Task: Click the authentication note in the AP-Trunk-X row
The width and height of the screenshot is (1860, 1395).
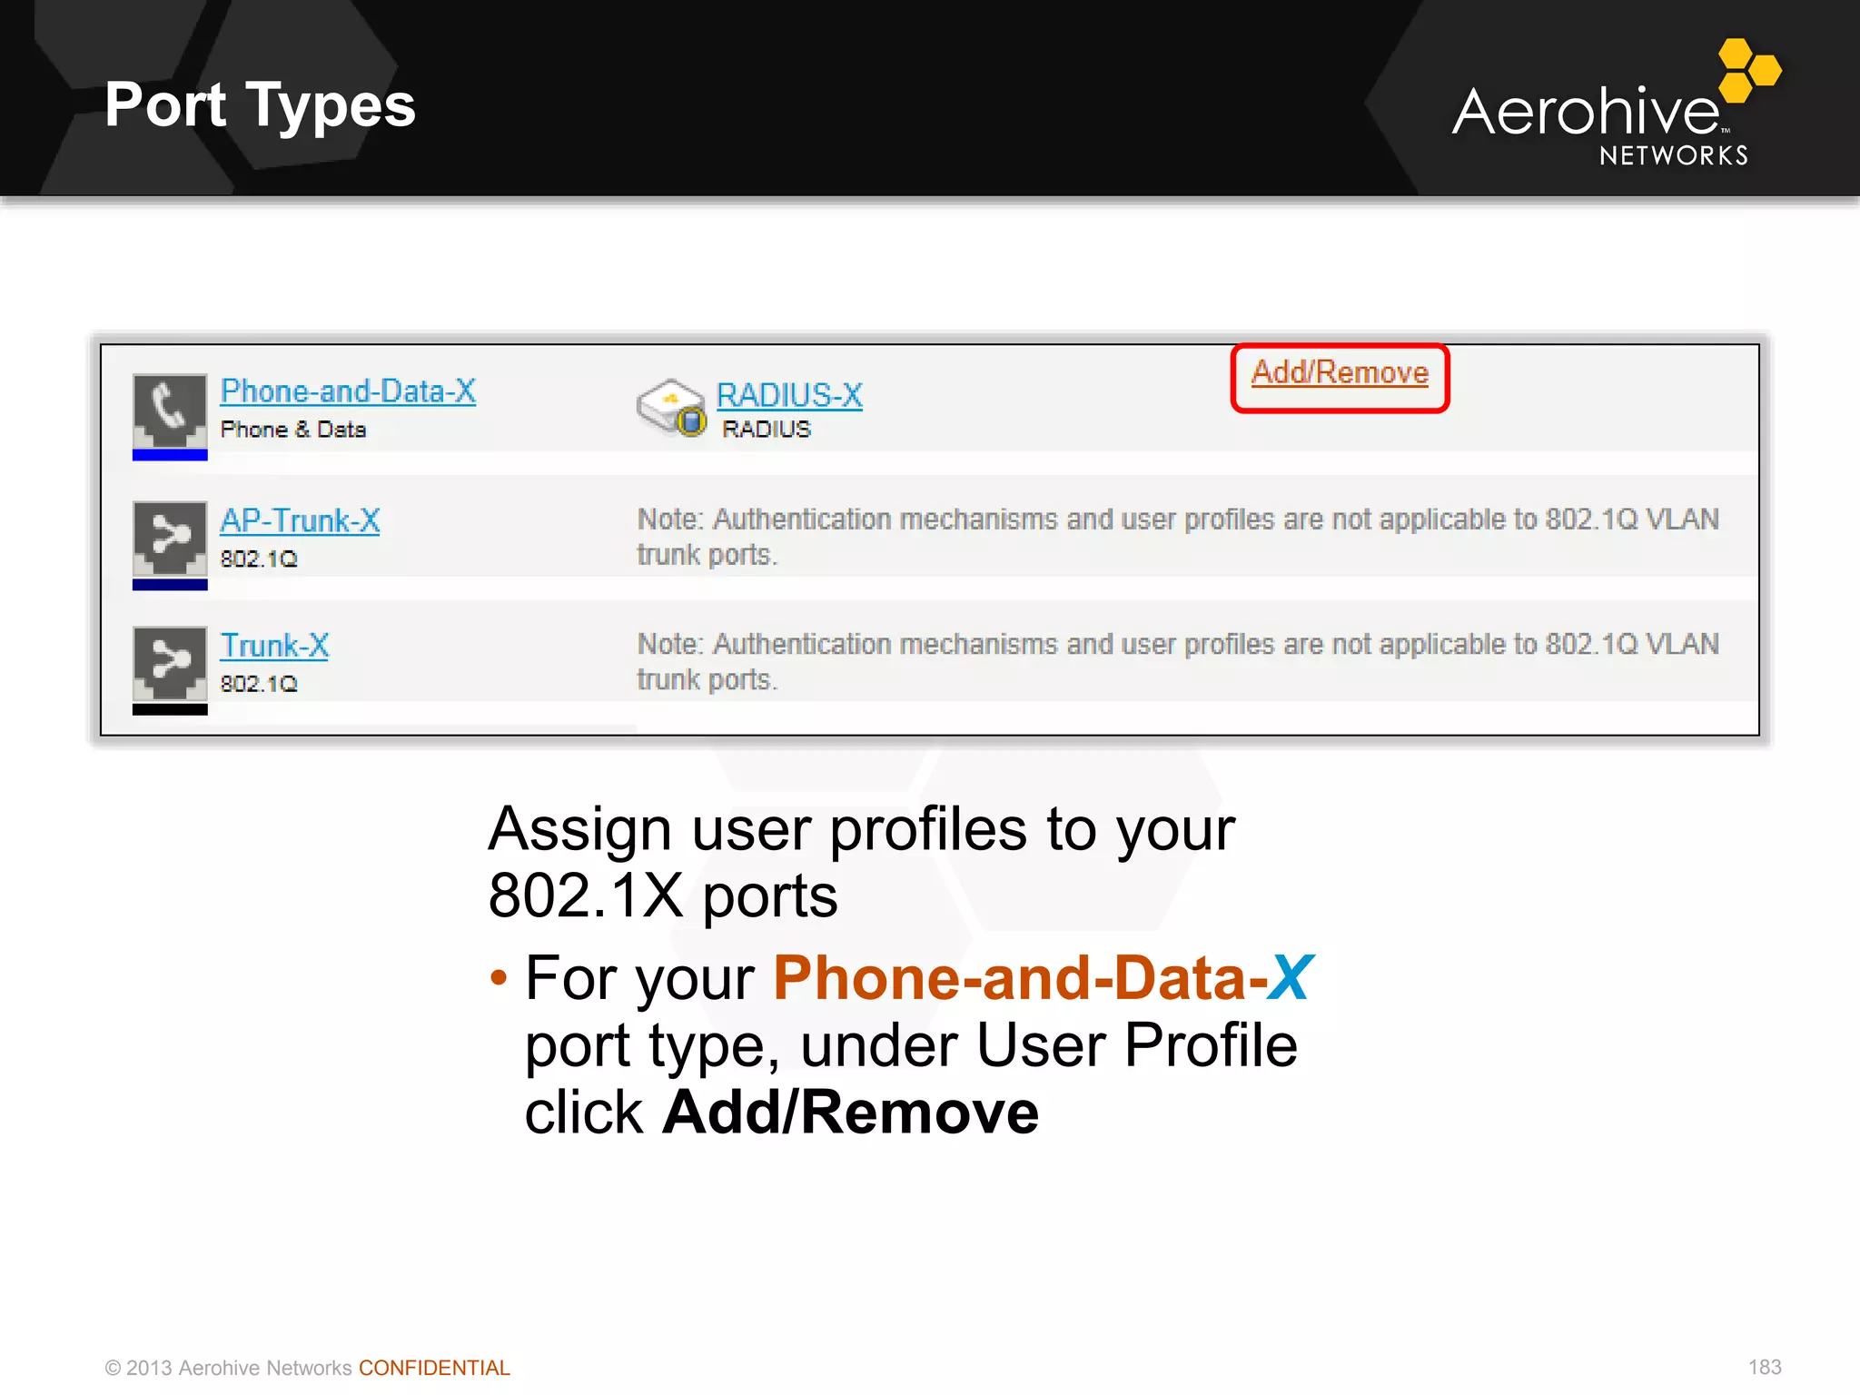Action: pyautogui.click(x=1178, y=537)
